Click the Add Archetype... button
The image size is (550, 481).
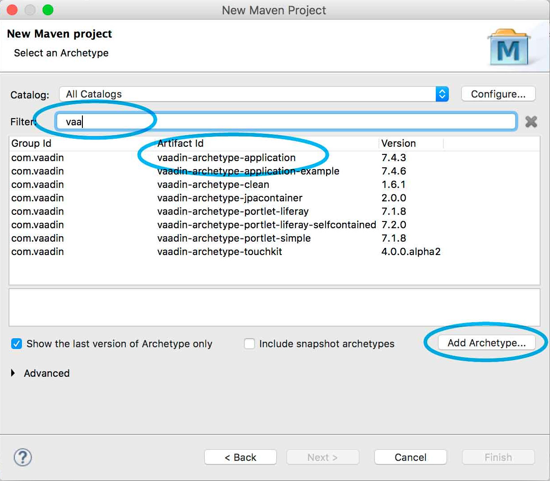486,343
